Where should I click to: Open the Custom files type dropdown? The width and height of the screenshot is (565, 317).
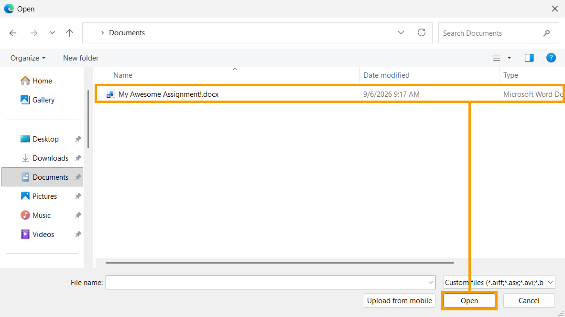pos(499,283)
